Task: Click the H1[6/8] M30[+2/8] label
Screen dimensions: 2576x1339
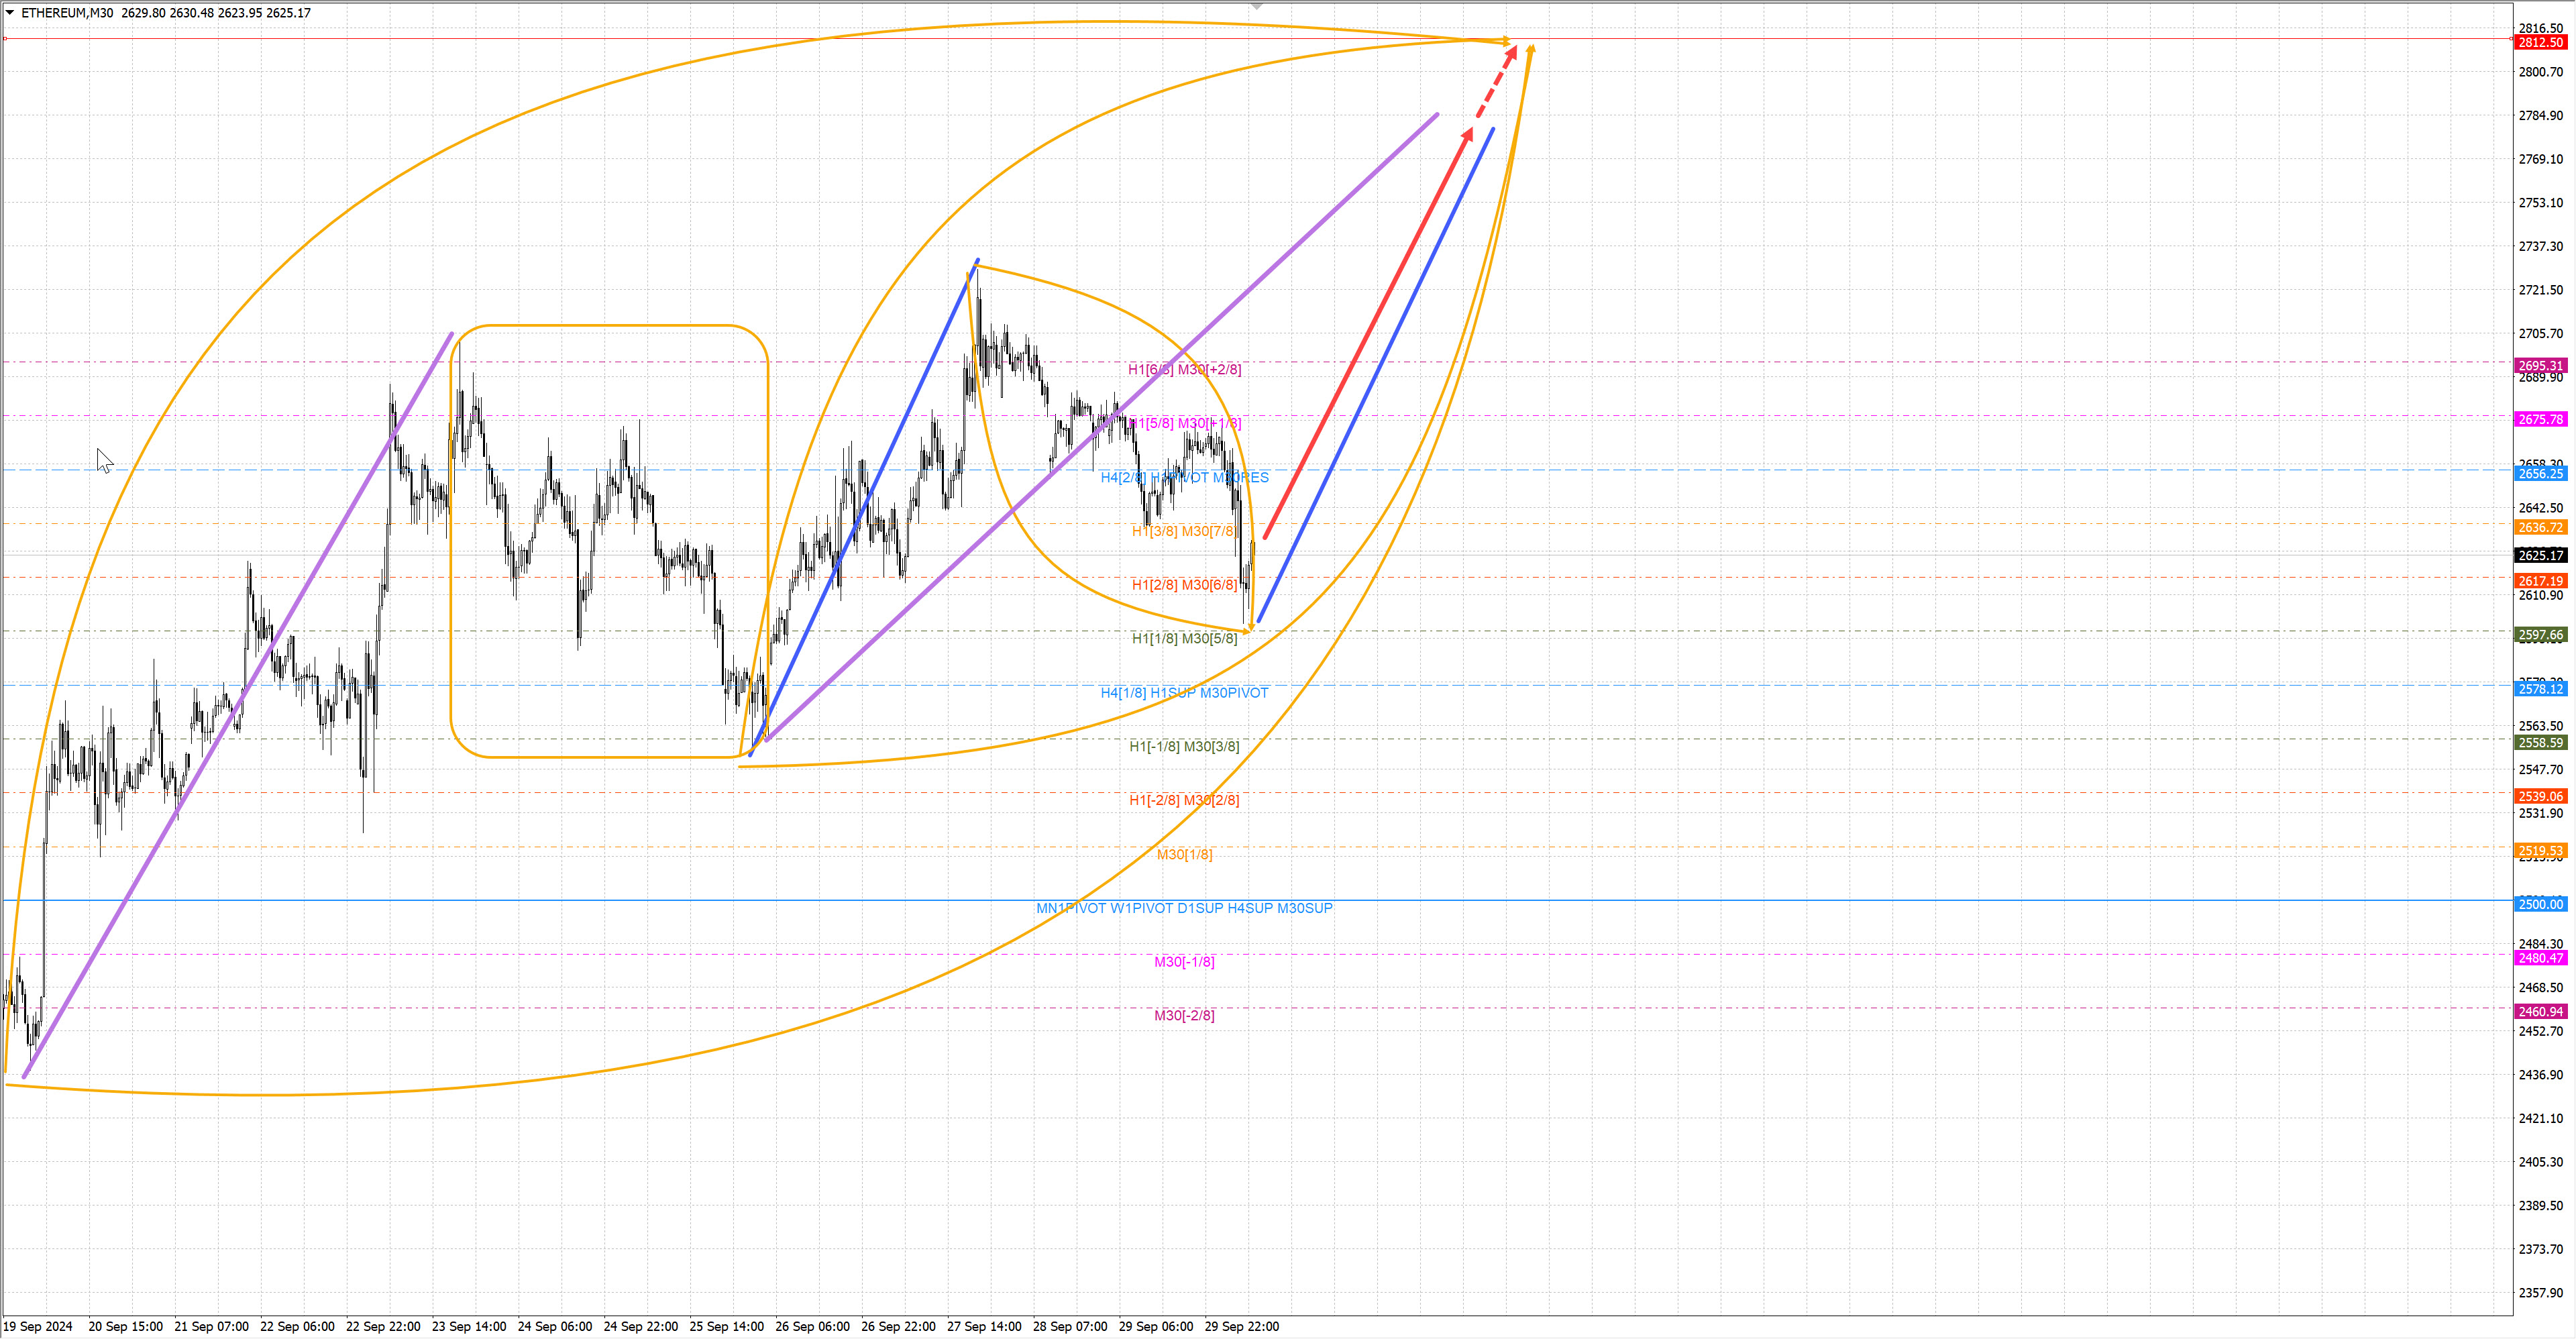Action: tap(1184, 369)
